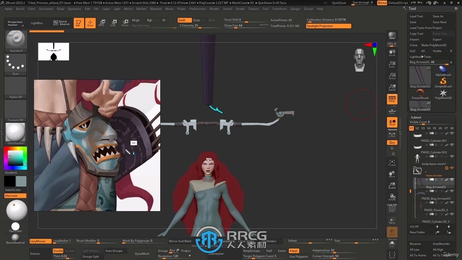The width and height of the screenshot is (462, 260).
Task: Open the Zplugin menu
Action: pos(295,9)
